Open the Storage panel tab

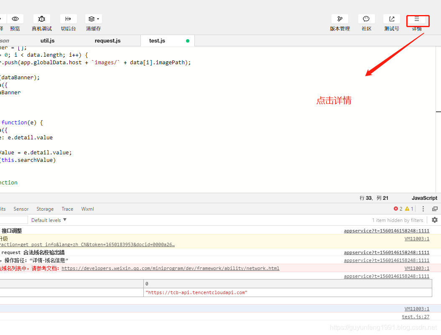(x=45, y=209)
